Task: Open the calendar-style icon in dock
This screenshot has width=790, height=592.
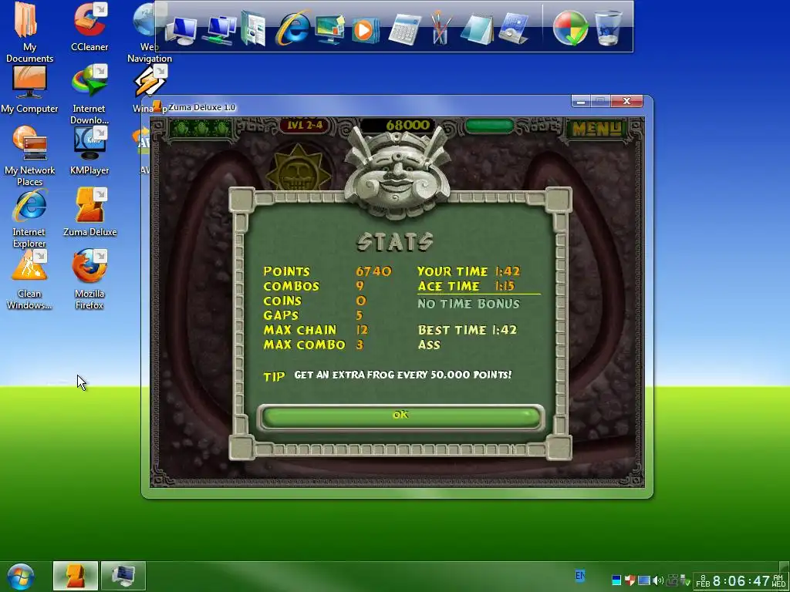Action: coord(513,29)
